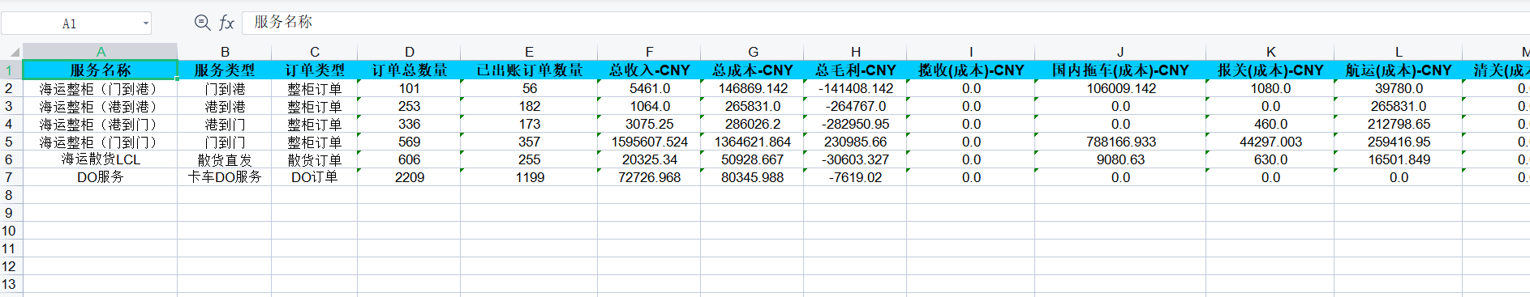Click the zoom magnifier icon beside fx

click(203, 23)
